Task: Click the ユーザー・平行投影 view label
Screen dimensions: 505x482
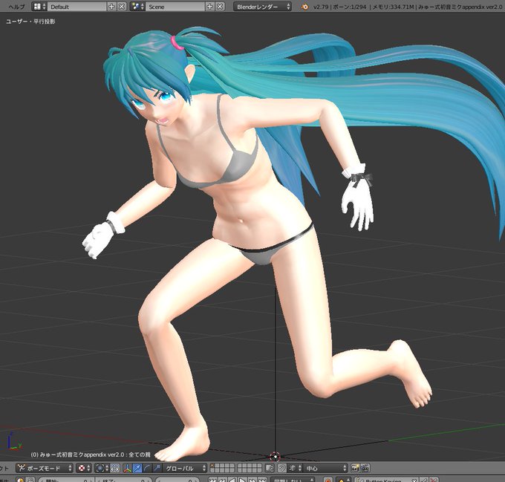Action: pos(30,22)
